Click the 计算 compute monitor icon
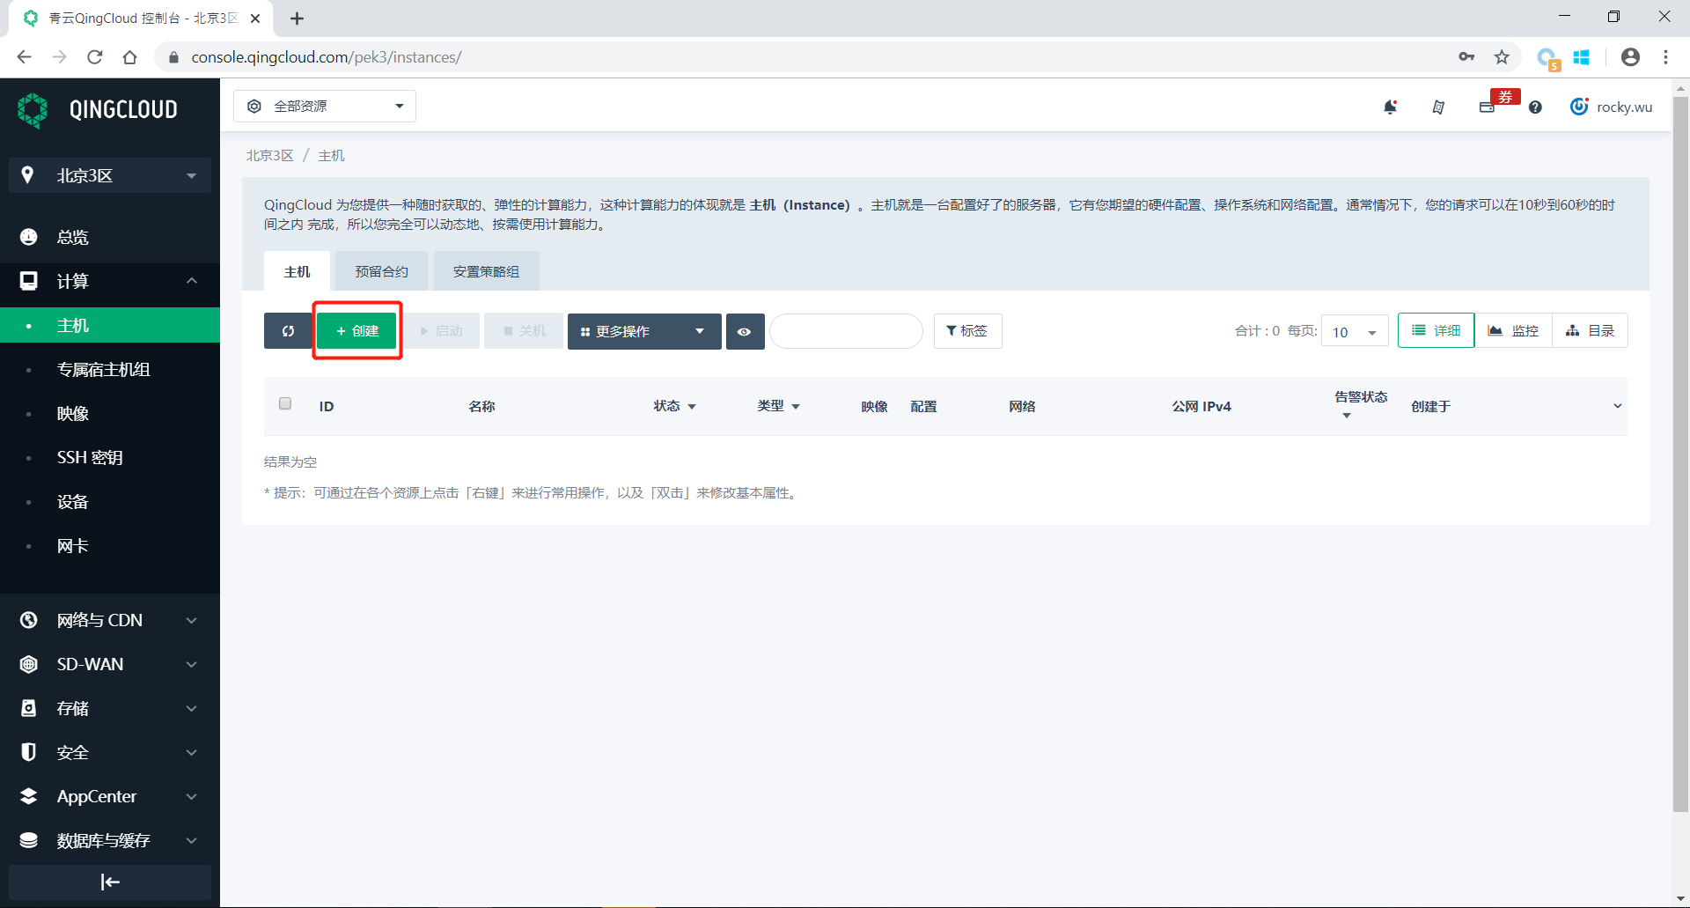 pyautogui.click(x=29, y=281)
